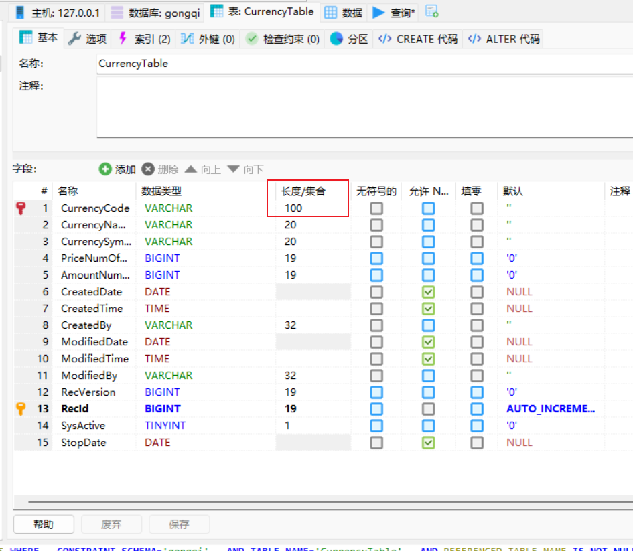This screenshot has width=633, height=551.
Task: Select the ModifiedBy column name
Action: click(89, 376)
